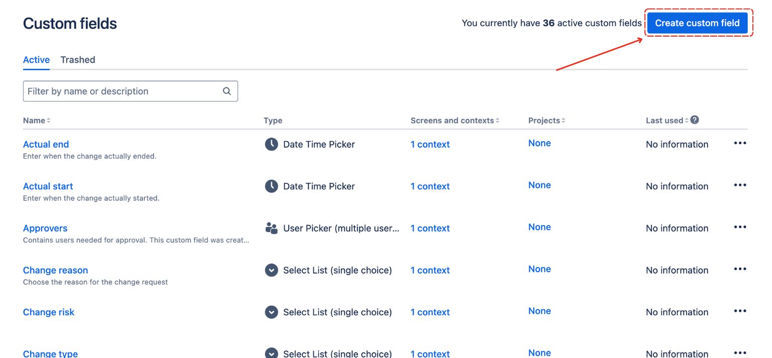The height and width of the screenshot is (358, 772).
Task: Open the more actions menu for Actual end
Action: point(740,143)
